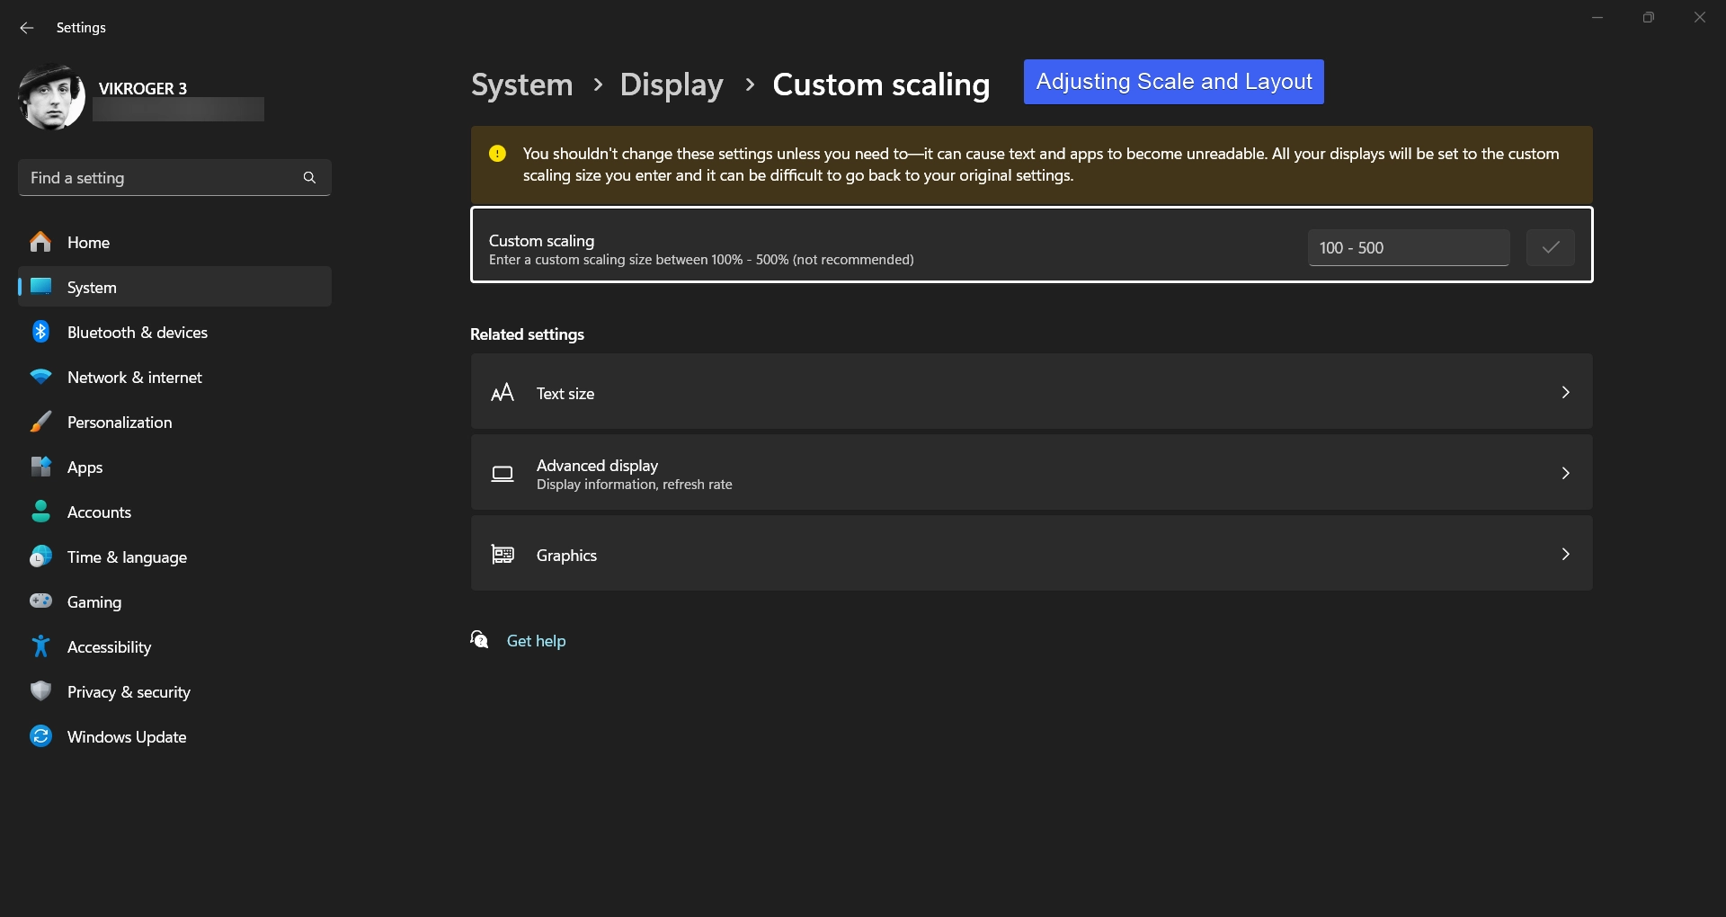The width and height of the screenshot is (1726, 917).
Task: Close the Settings window
Action: pos(1699,17)
